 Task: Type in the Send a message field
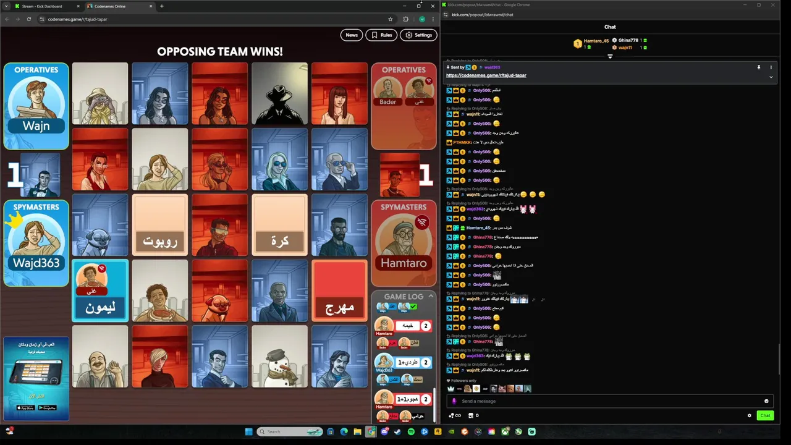point(609,401)
